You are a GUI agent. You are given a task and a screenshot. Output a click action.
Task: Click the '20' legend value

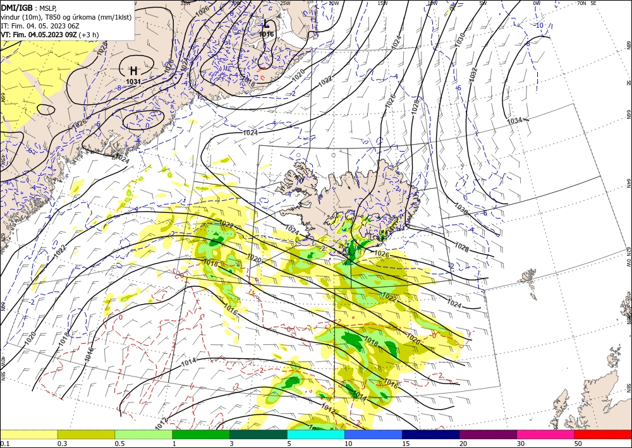463,443
